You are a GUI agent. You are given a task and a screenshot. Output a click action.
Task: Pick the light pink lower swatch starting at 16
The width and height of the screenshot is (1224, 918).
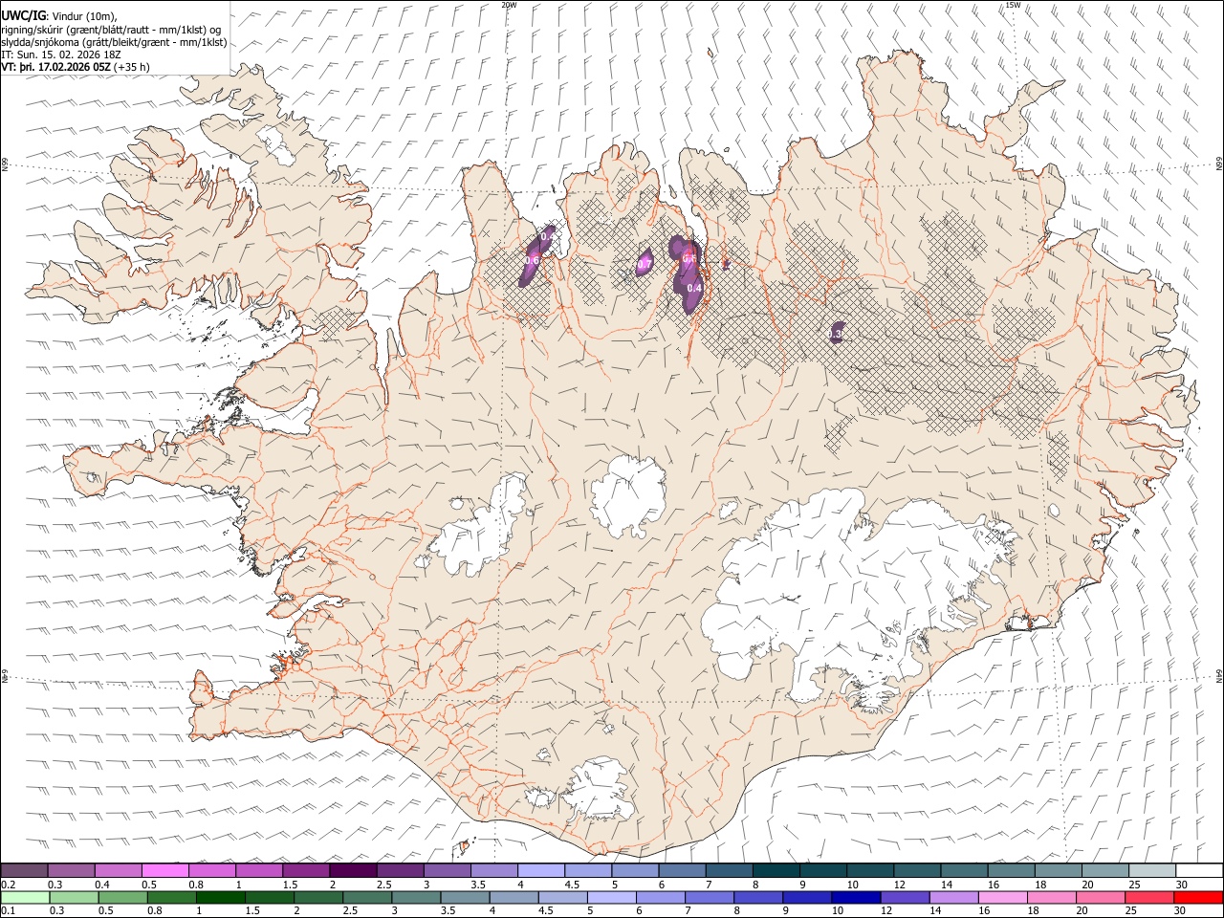[x=1002, y=898]
